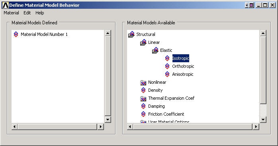Click Models Available vertical scroll thumb

[x=263, y=70]
